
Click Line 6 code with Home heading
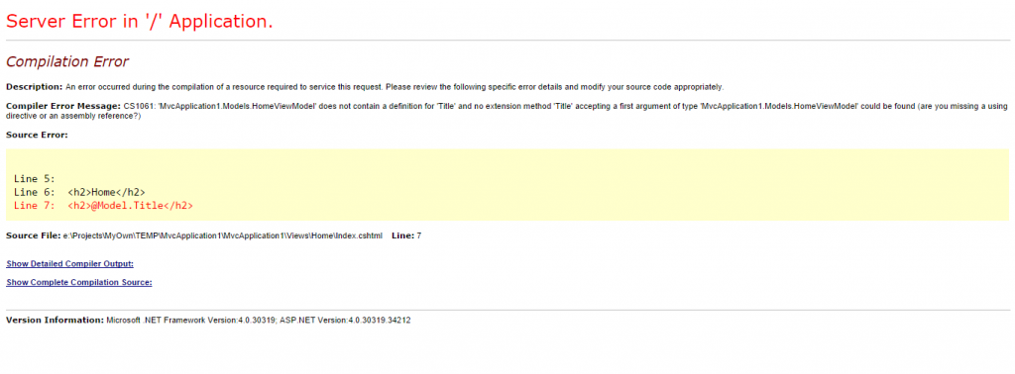click(79, 192)
